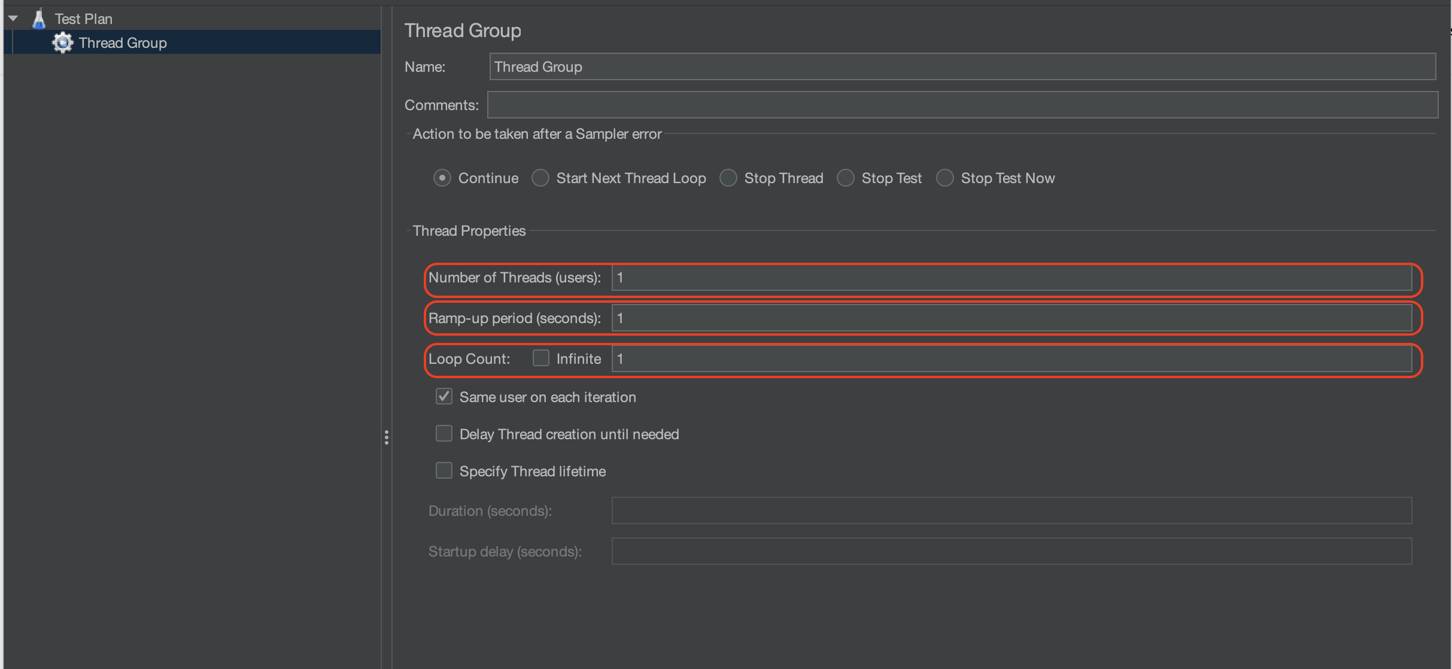Collapse the Test Plan tree node

(13, 19)
